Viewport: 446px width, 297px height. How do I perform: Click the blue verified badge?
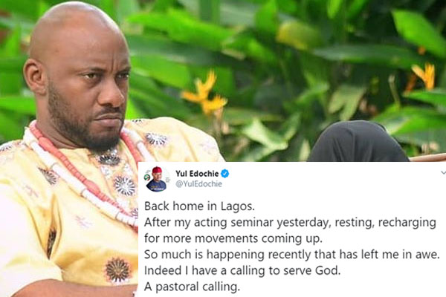tap(225, 173)
